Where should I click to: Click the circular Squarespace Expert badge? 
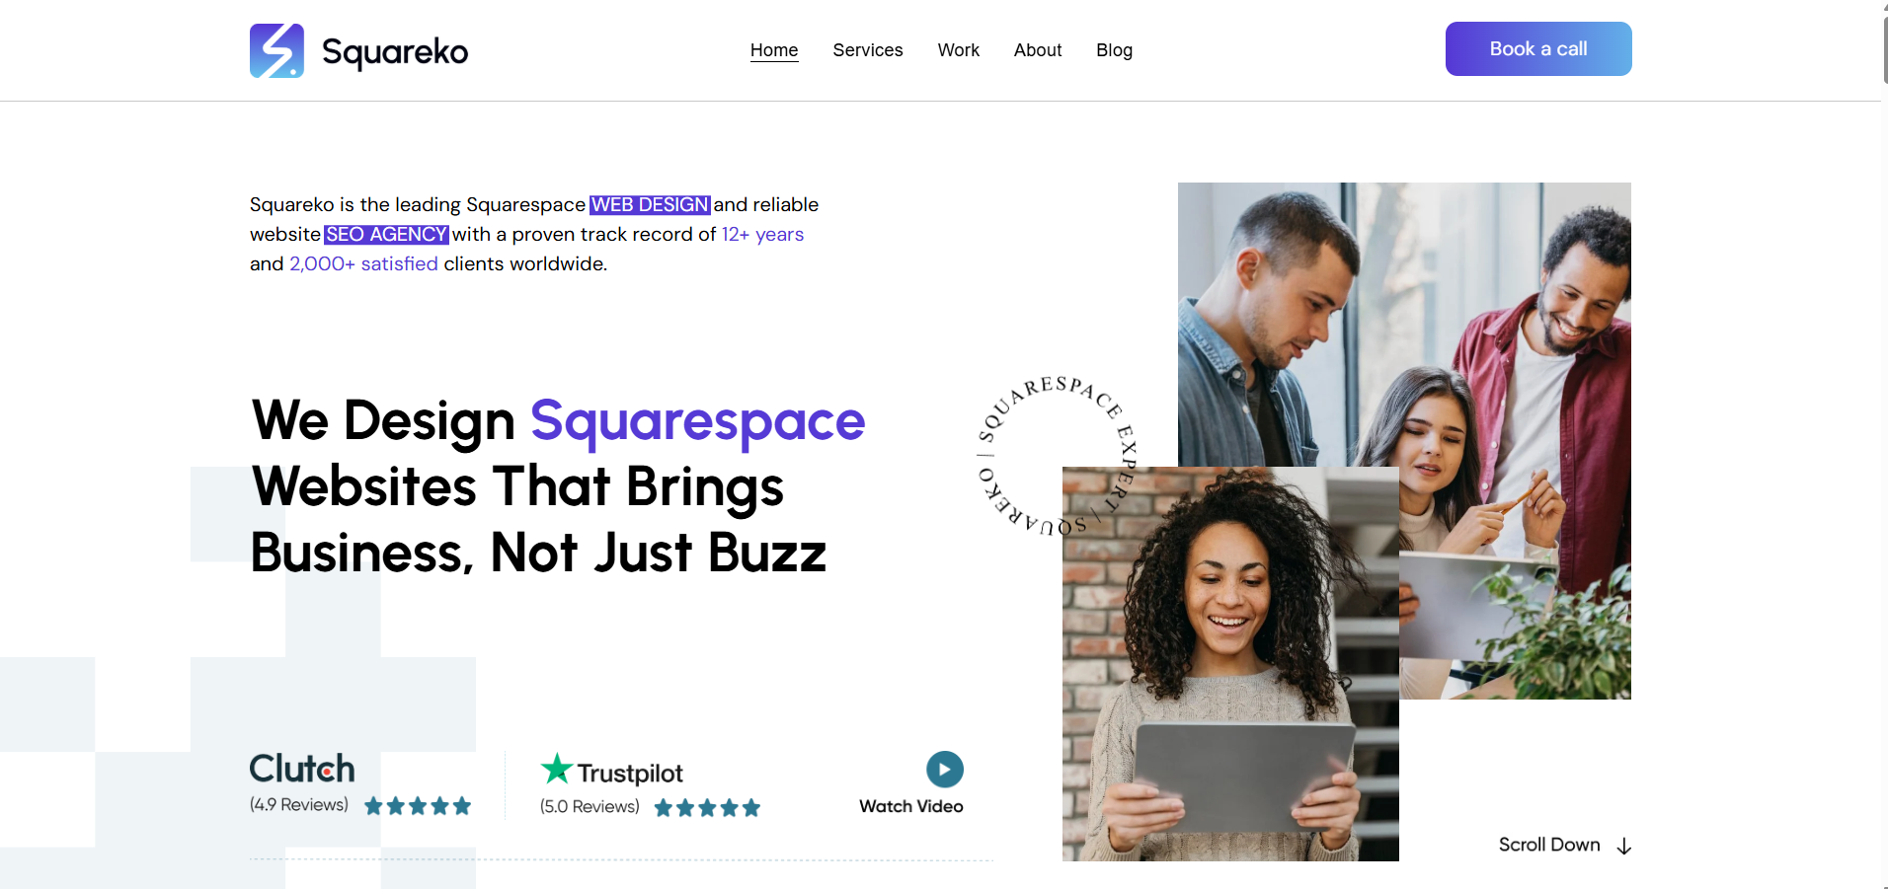pyautogui.click(x=1056, y=455)
